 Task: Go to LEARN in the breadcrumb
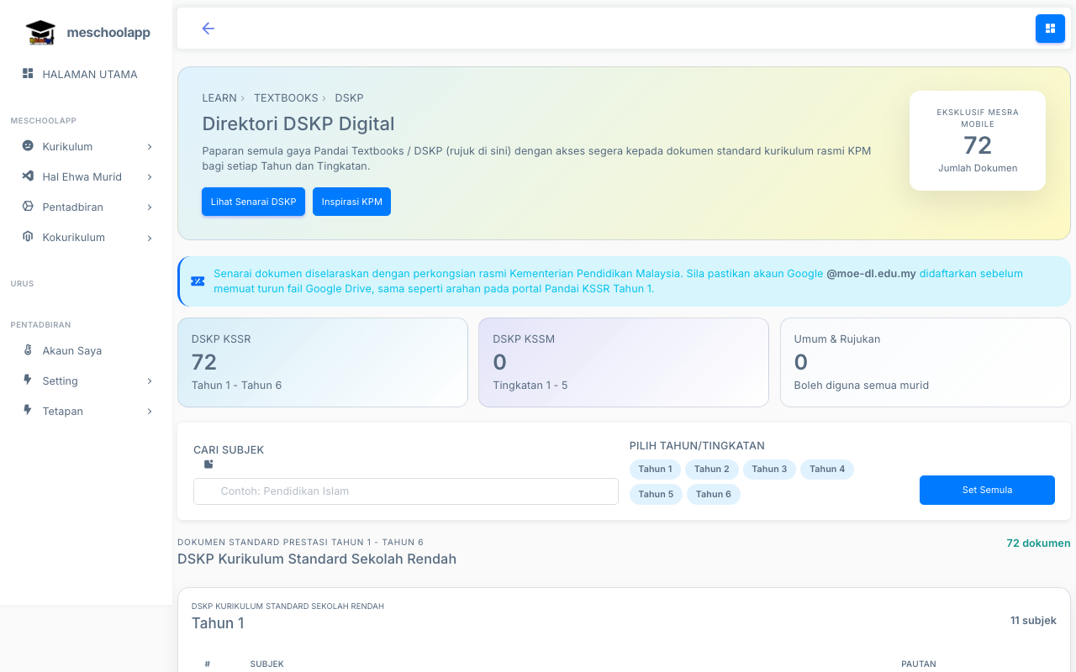coord(219,98)
